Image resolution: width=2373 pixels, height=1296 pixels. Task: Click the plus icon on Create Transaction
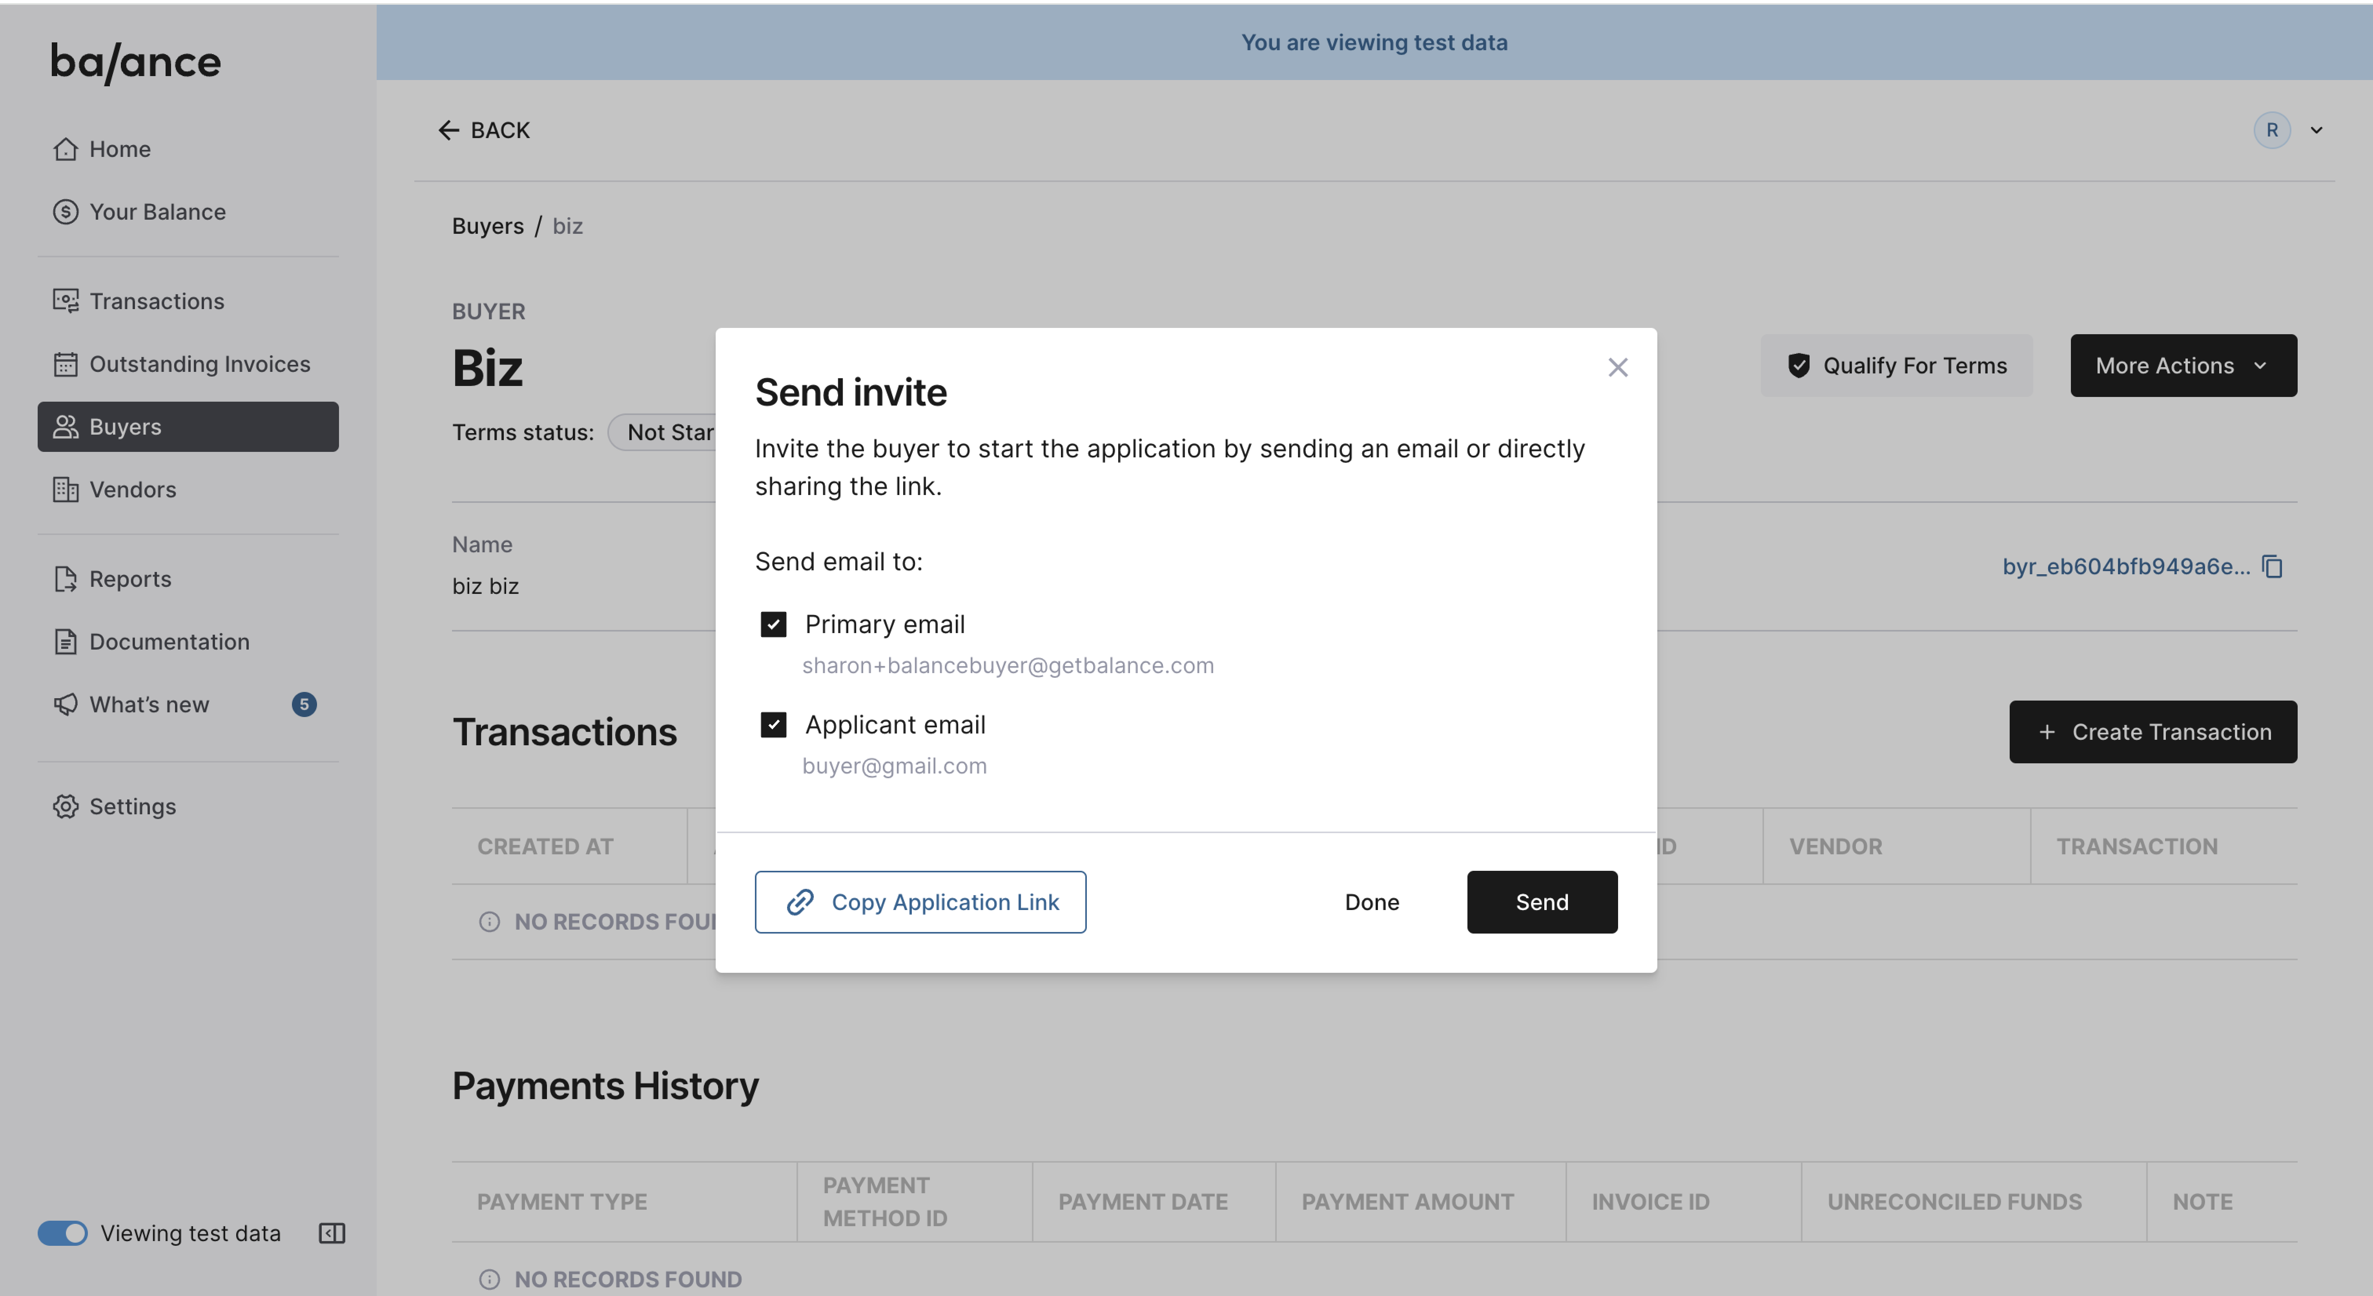2046,732
